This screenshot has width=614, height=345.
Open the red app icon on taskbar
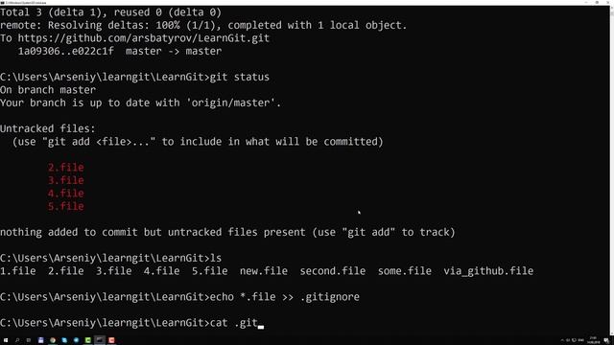click(x=111, y=340)
